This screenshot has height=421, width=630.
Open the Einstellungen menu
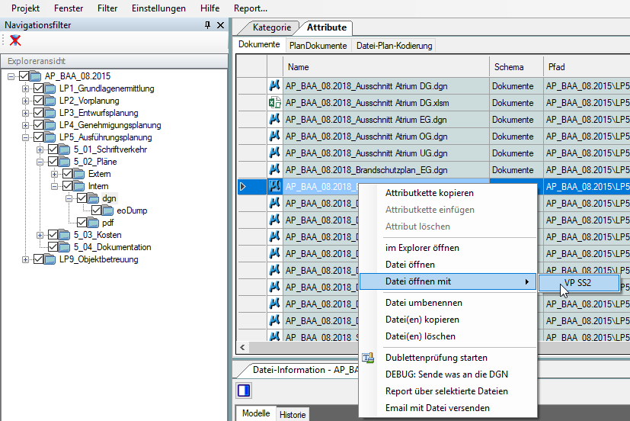point(158,8)
